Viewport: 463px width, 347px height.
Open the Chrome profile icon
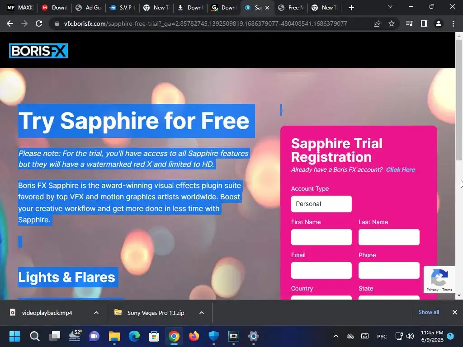pos(439,23)
